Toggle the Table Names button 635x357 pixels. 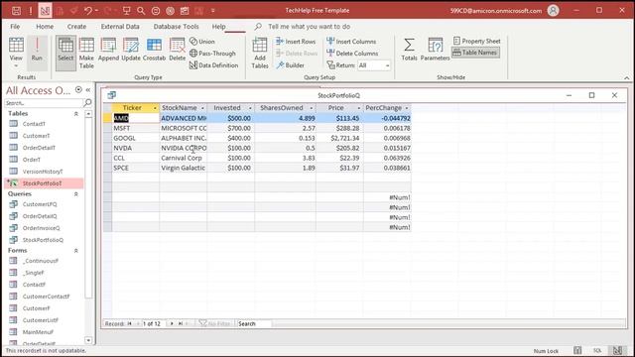(x=475, y=53)
